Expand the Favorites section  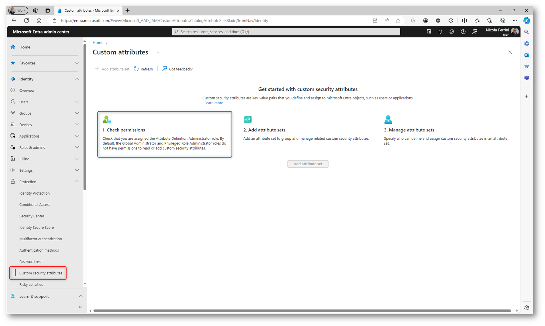(77, 63)
